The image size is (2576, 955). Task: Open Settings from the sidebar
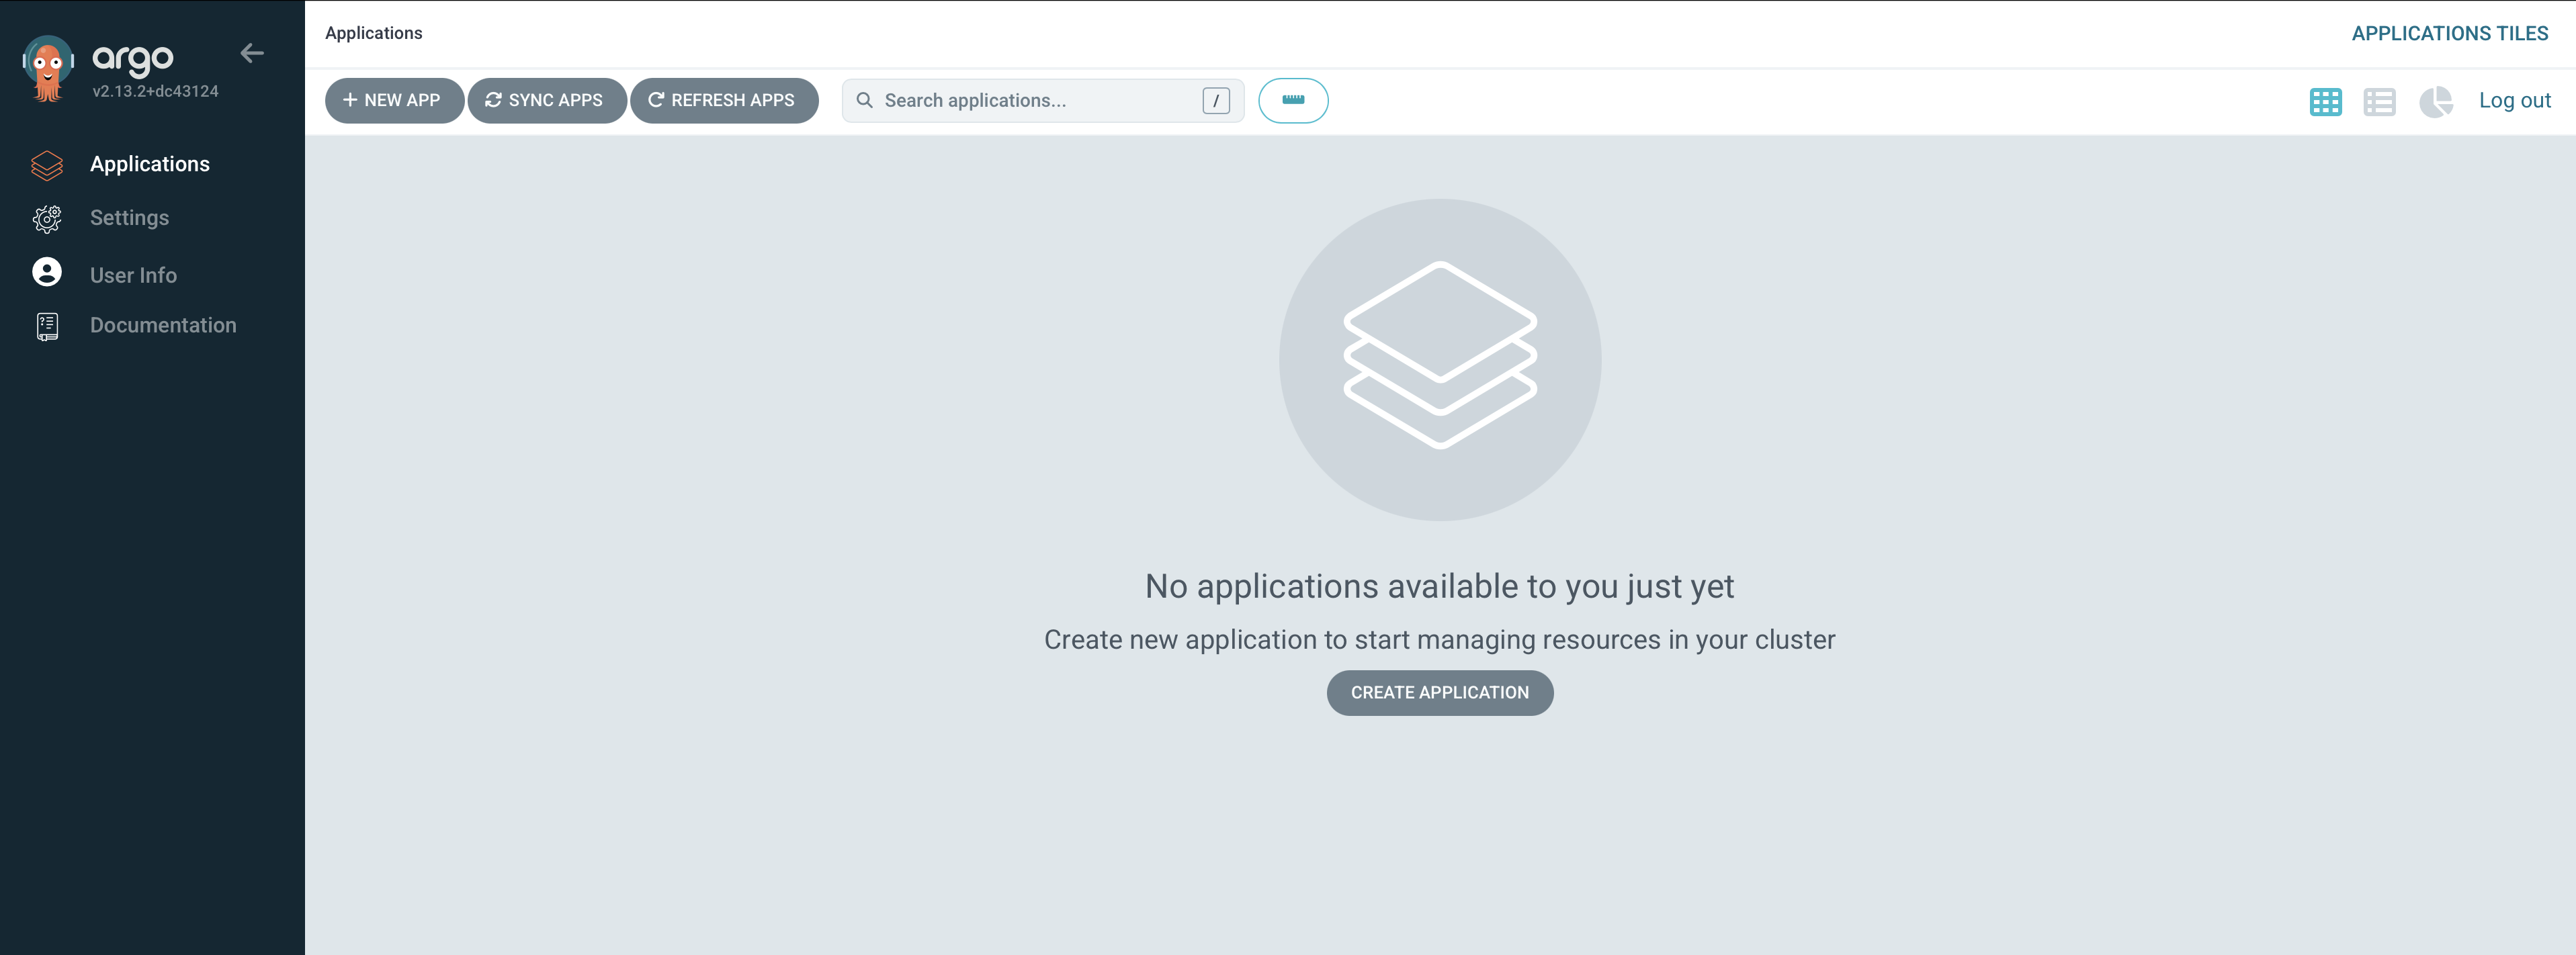coord(129,218)
